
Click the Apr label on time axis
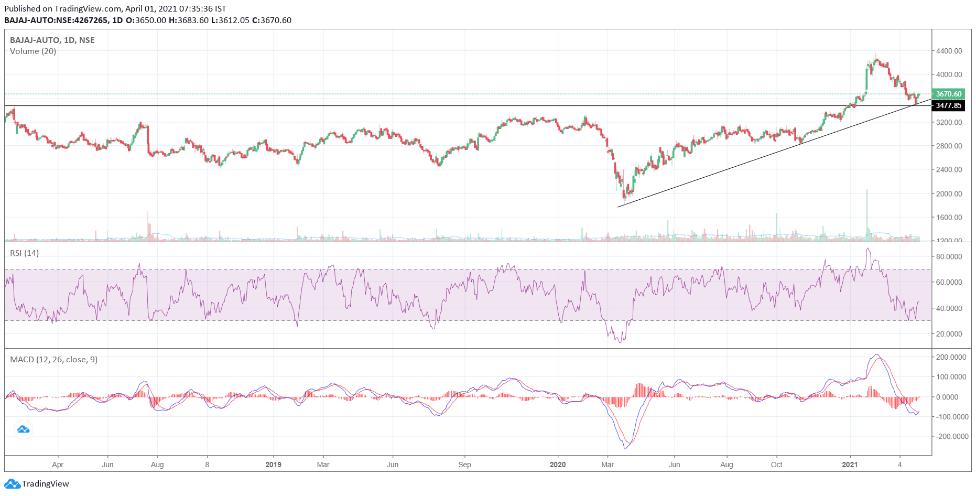click(58, 465)
